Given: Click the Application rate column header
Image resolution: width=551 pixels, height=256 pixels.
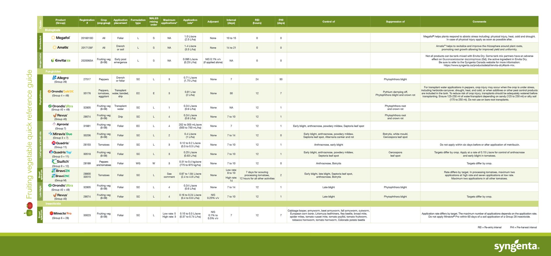Looking at the screenshot, I should point(190,21).
